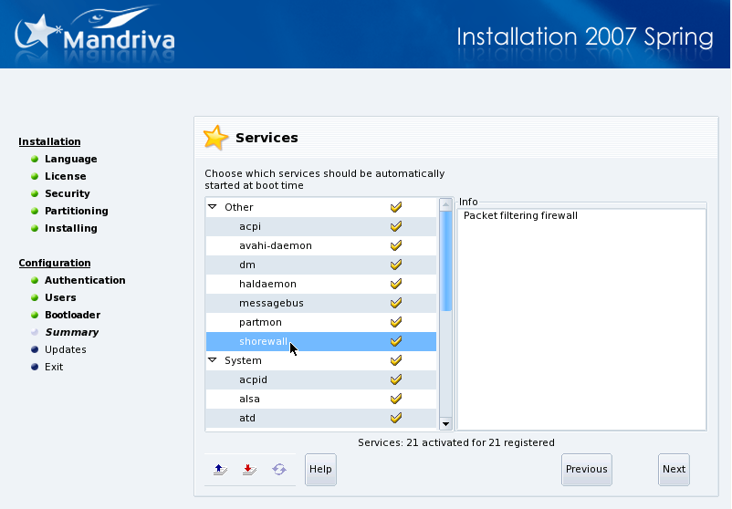Click the services list scrollbar thumb

pos(446,260)
